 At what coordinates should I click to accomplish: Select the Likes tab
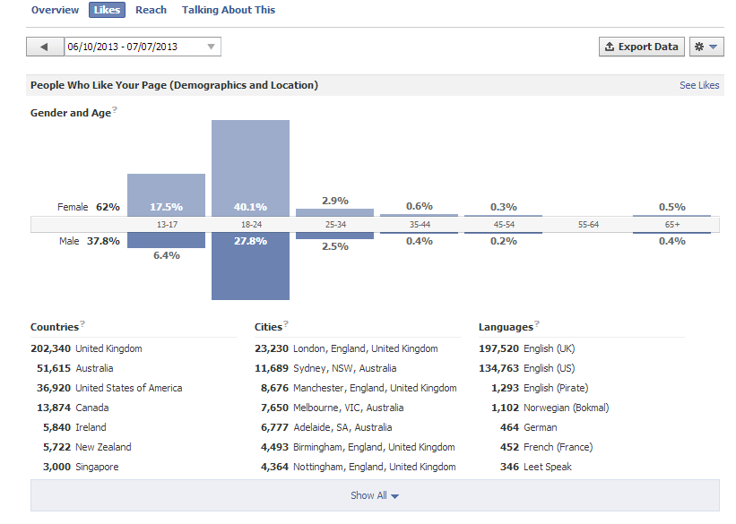point(107,10)
